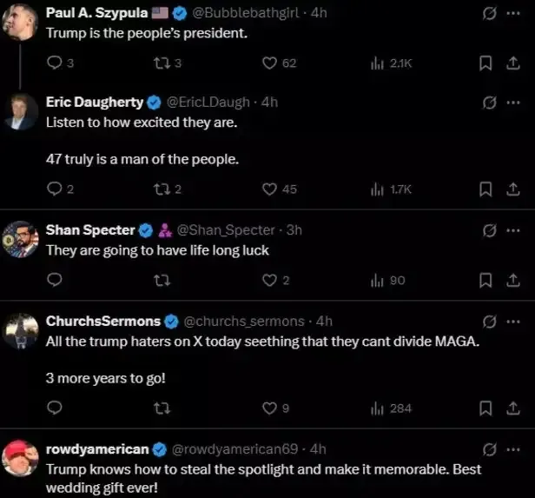Click the 4h timestamp on Eric Daugherty's tweet
The image size is (535, 498).
[x=269, y=102]
